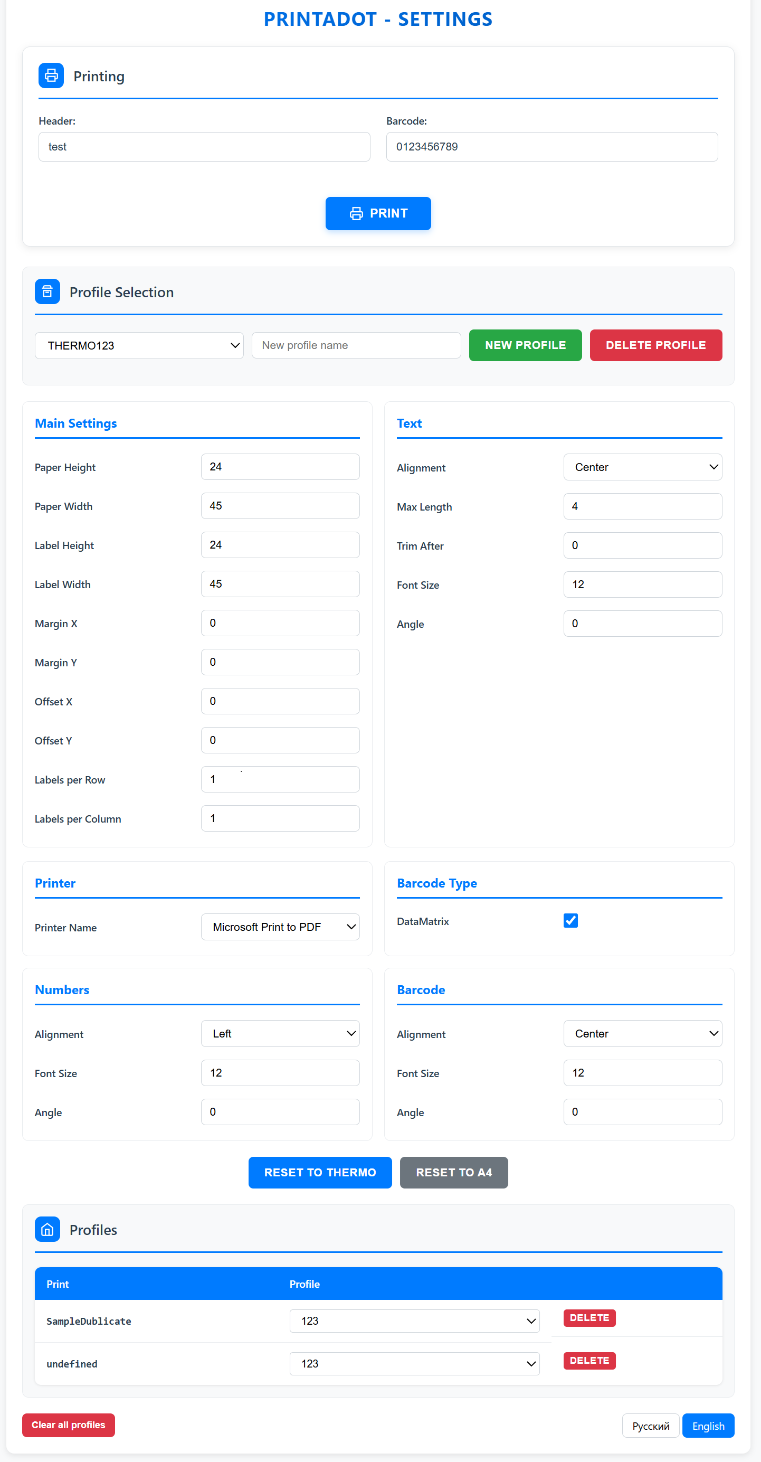The height and width of the screenshot is (1462, 761).
Task: Click the Trim After field
Action: click(642, 545)
